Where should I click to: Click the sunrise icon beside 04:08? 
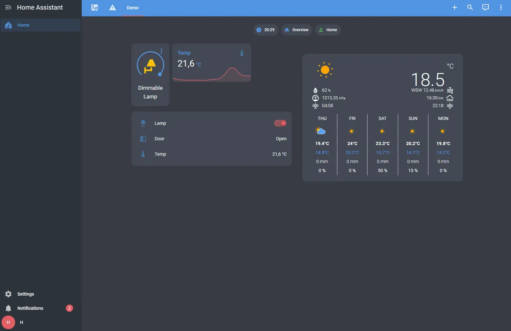point(316,106)
